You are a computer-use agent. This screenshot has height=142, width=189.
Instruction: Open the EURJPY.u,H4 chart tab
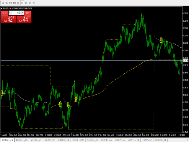(120, 140)
